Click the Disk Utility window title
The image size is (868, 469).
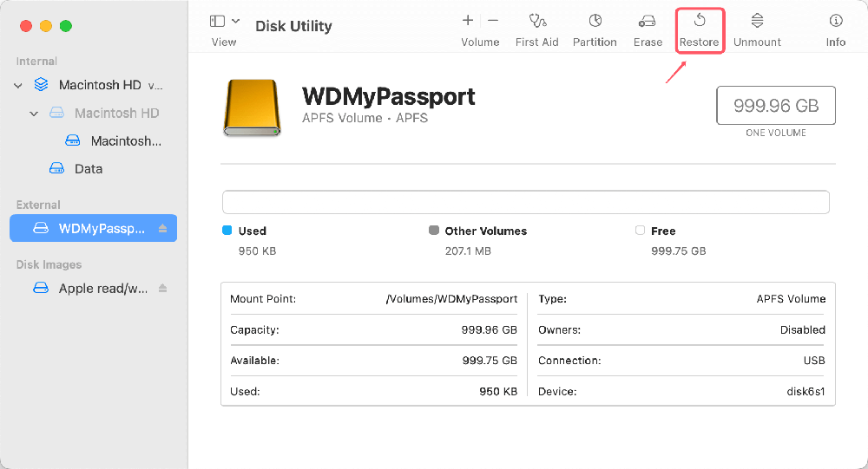click(x=293, y=26)
